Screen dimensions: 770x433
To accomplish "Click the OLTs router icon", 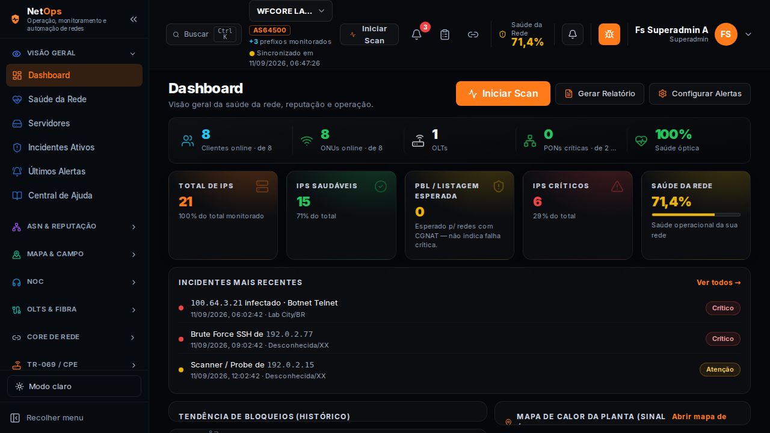I will [418, 141].
